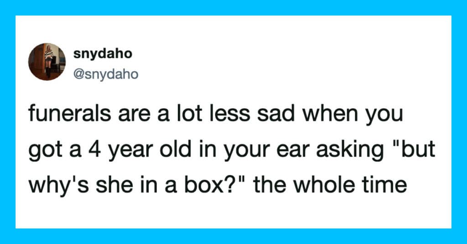The height and width of the screenshot is (244, 467).
Task: Click the snydaho profile avatar
Action: pyautogui.click(x=47, y=62)
